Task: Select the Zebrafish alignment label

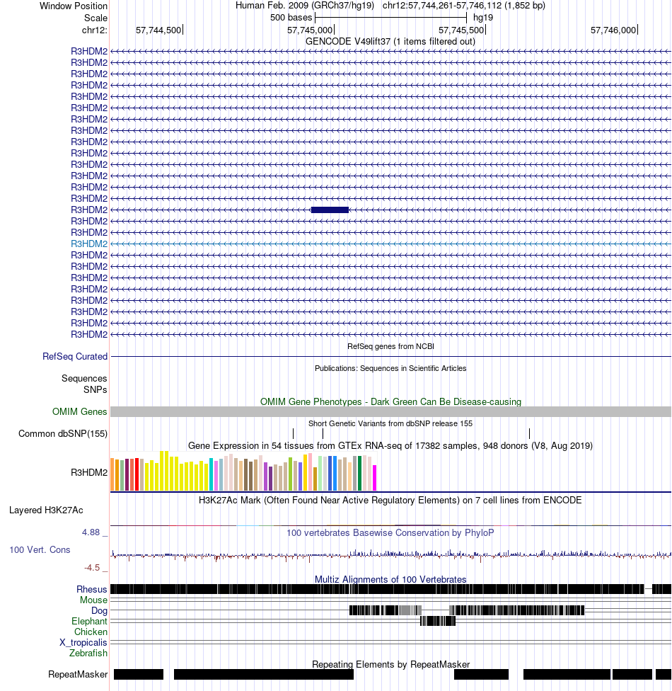Action: coord(88,653)
